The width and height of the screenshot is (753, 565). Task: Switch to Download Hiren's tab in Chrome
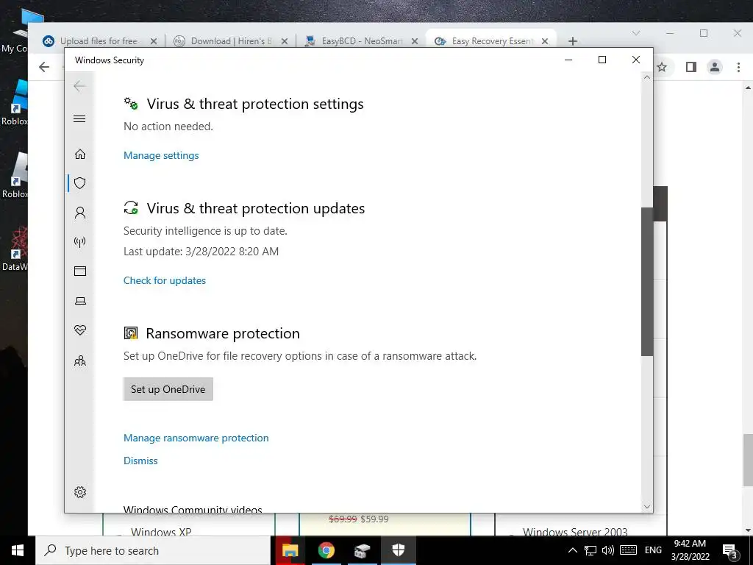[230, 41]
